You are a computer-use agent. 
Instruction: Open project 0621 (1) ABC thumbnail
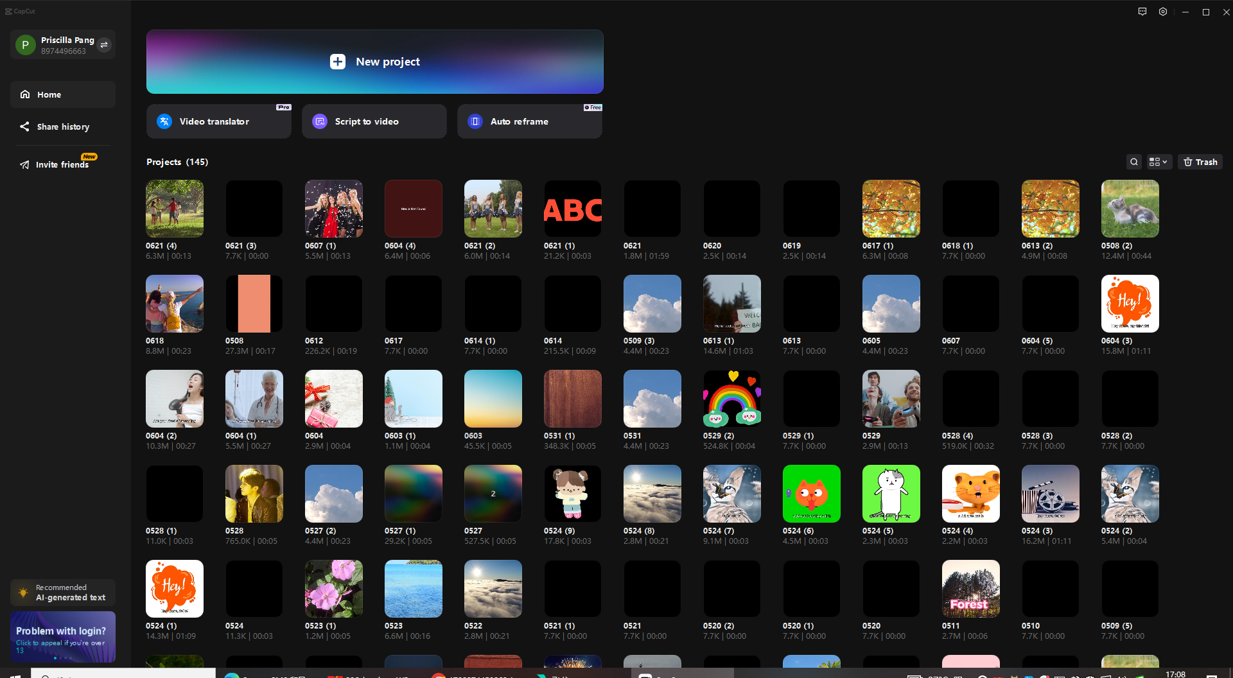573,209
